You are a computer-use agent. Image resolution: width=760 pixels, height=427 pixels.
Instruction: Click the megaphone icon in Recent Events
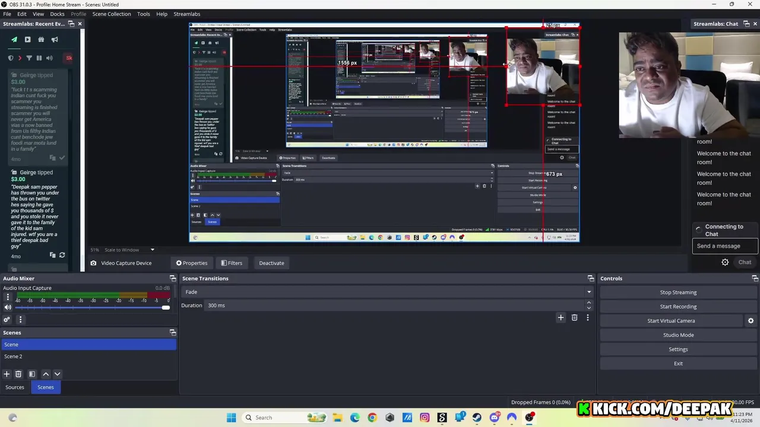(55, 40)
